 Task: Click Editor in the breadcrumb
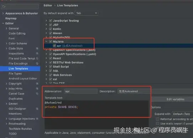click(48, 5)
